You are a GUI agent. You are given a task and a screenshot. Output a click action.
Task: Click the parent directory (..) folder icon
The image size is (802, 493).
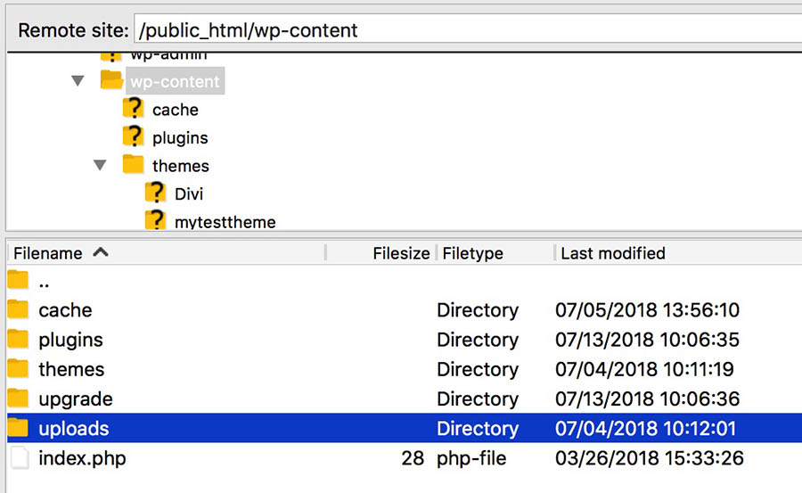(19, 281)
